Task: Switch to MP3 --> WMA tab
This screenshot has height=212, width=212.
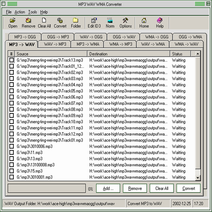Action: coord(88,44)
